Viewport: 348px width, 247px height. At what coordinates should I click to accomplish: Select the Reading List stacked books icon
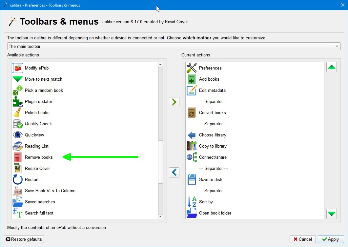[17, 146]
